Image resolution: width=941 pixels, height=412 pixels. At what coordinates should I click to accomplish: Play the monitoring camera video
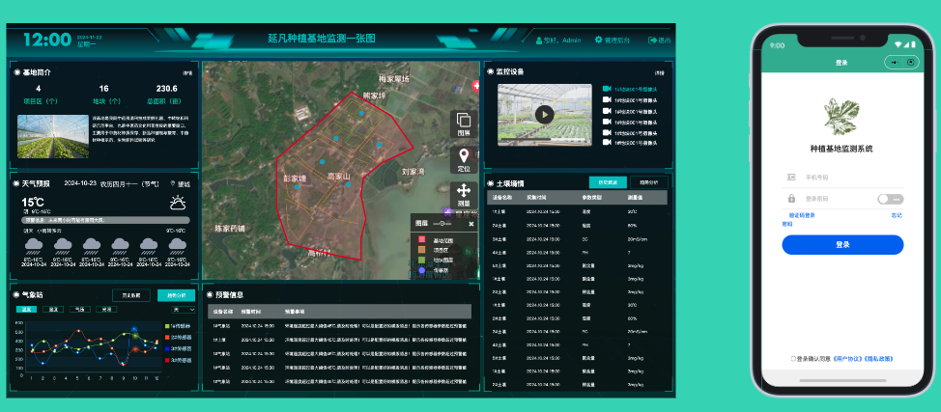tap(544, 115)
